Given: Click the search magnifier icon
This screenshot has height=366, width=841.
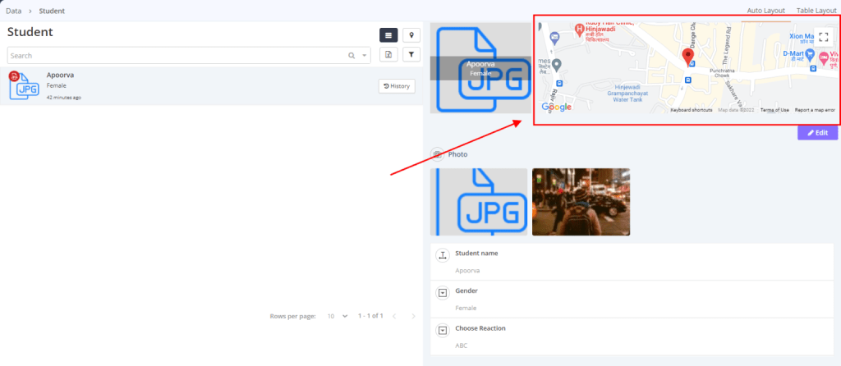Looking at the screenshot, I should [x=352, y=56].
